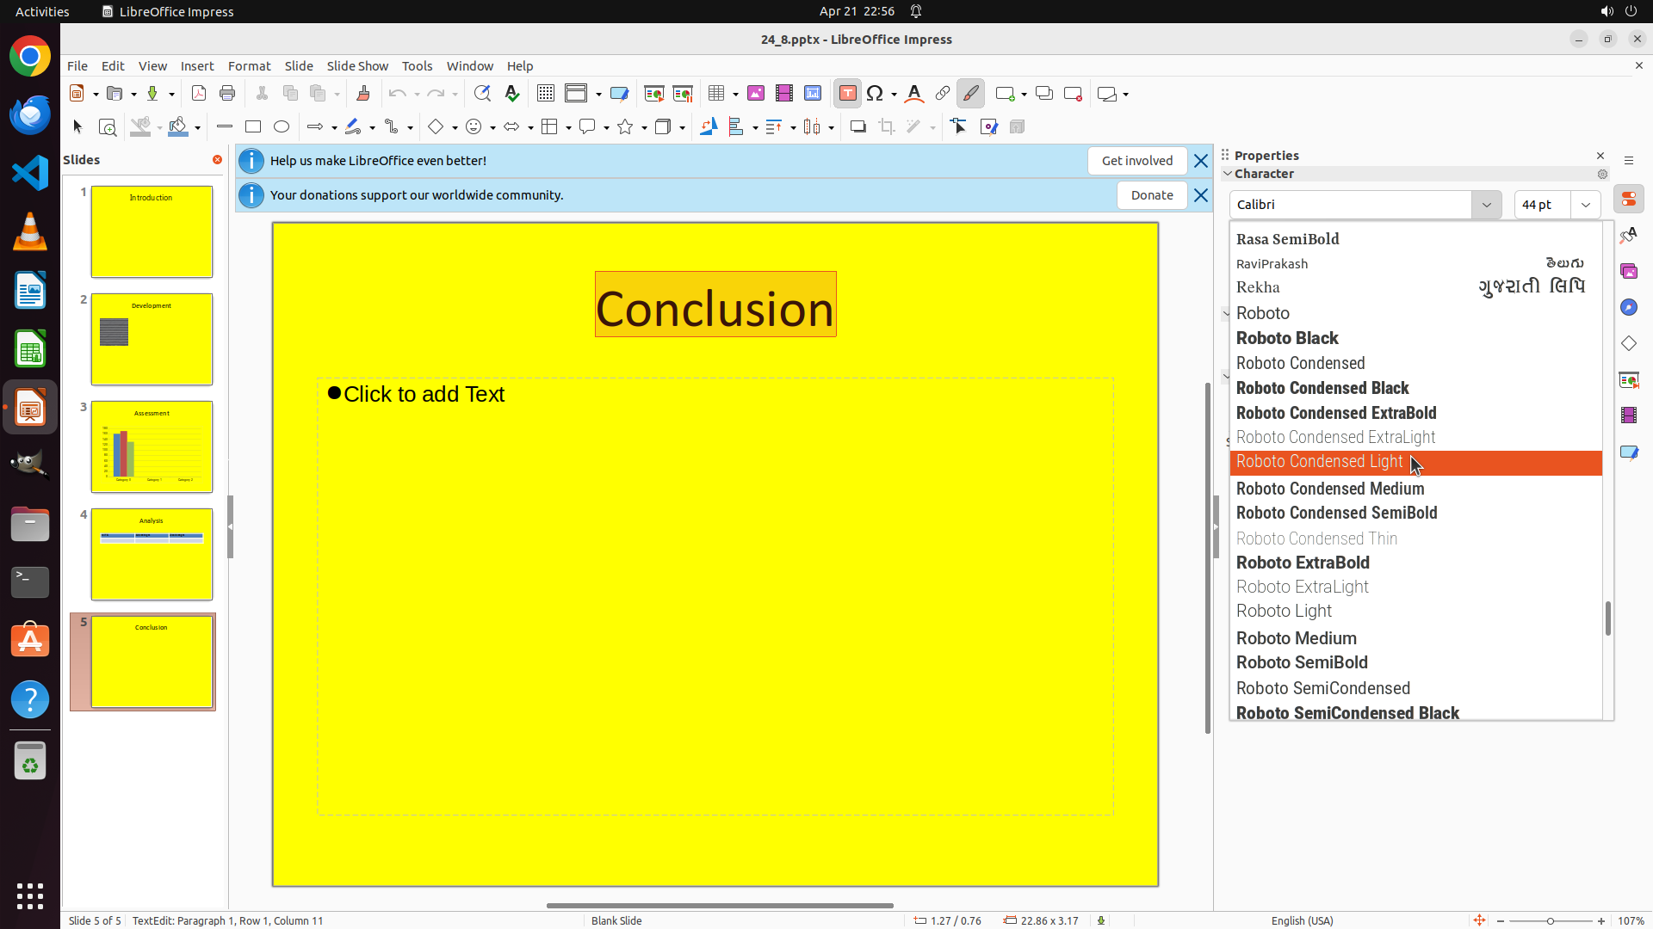Collapse the font name dropdown arrow
Screen dimensions: 1653x929
click(1486, 205)
